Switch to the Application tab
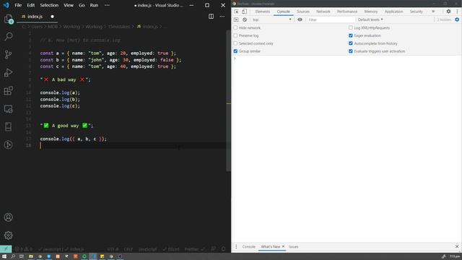The width and height of the screenshot is (462, 260). point(393,12)
